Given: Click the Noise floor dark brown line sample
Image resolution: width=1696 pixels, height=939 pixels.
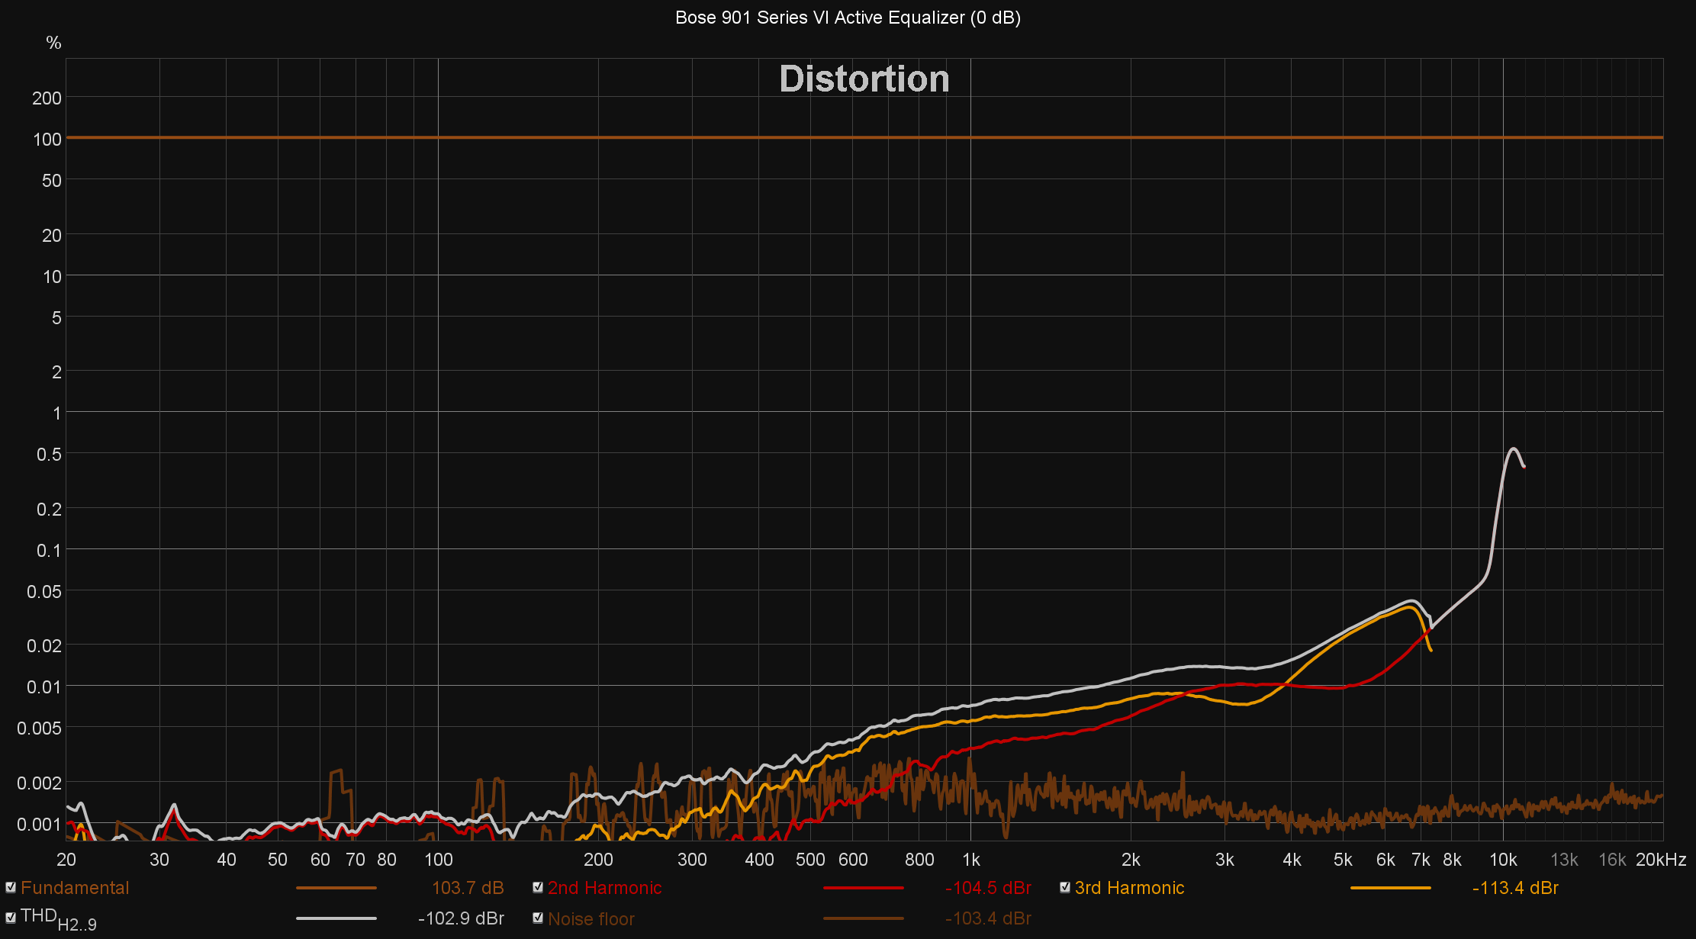Looking at the screenshot, I should tap(864, 918).
